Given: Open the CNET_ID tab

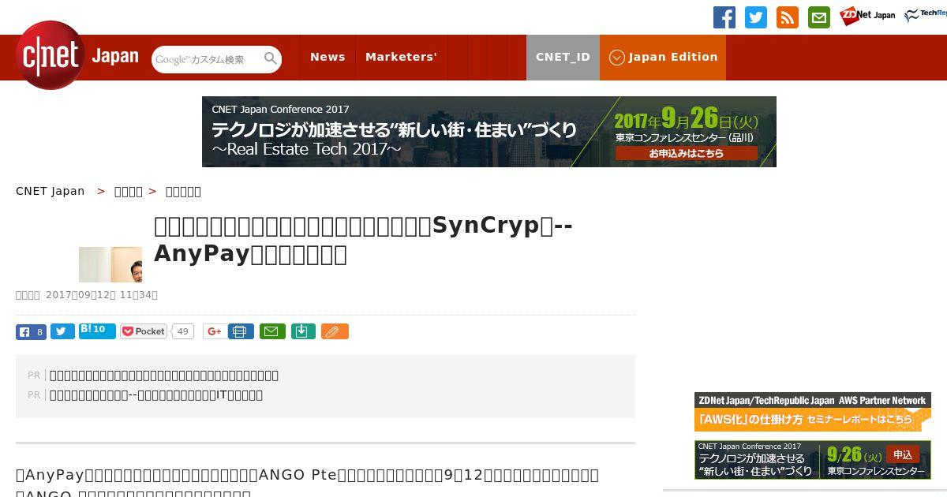Looking at the screenshot, I should click(563, 58).
